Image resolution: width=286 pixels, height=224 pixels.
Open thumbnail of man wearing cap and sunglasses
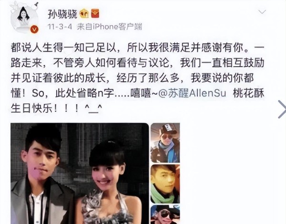(165, 143)
